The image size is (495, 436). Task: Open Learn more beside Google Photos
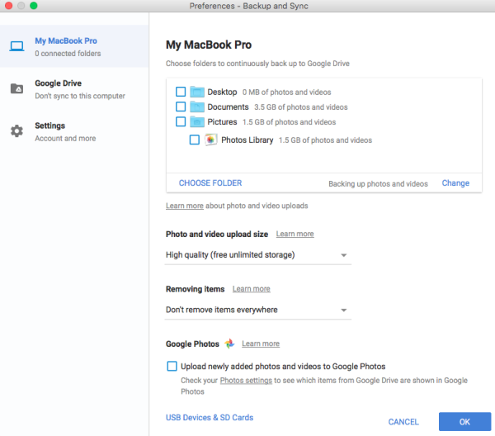click(261, 344)
